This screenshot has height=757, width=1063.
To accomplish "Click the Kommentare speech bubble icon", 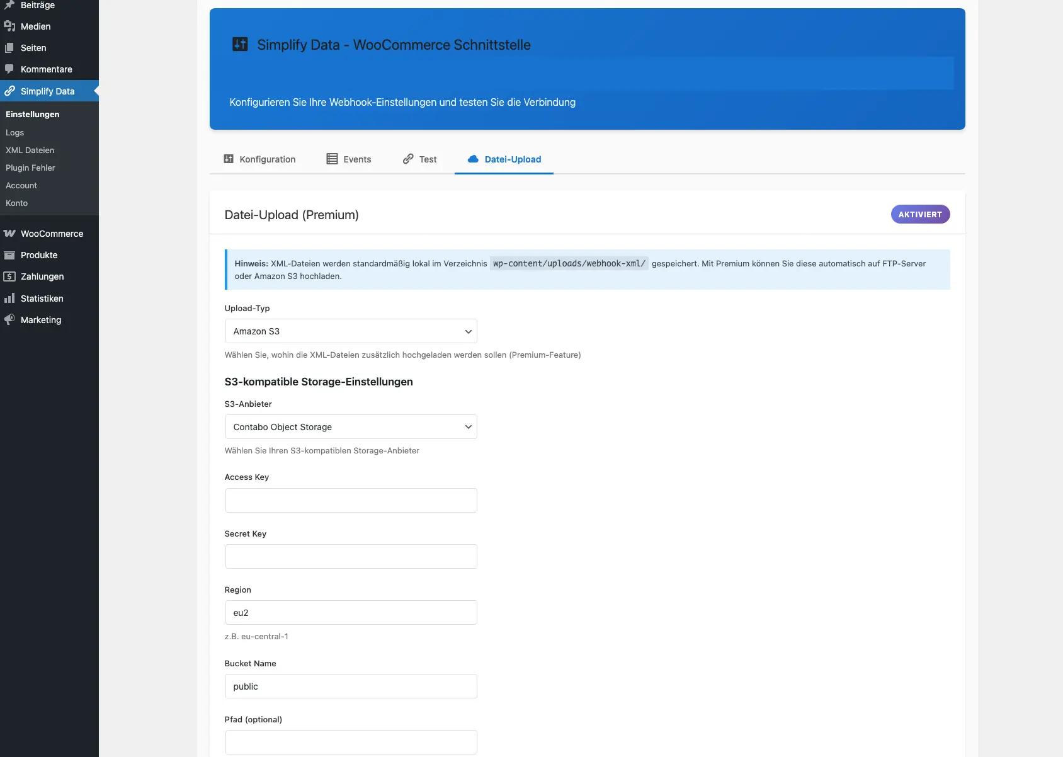I will point(9,69).
